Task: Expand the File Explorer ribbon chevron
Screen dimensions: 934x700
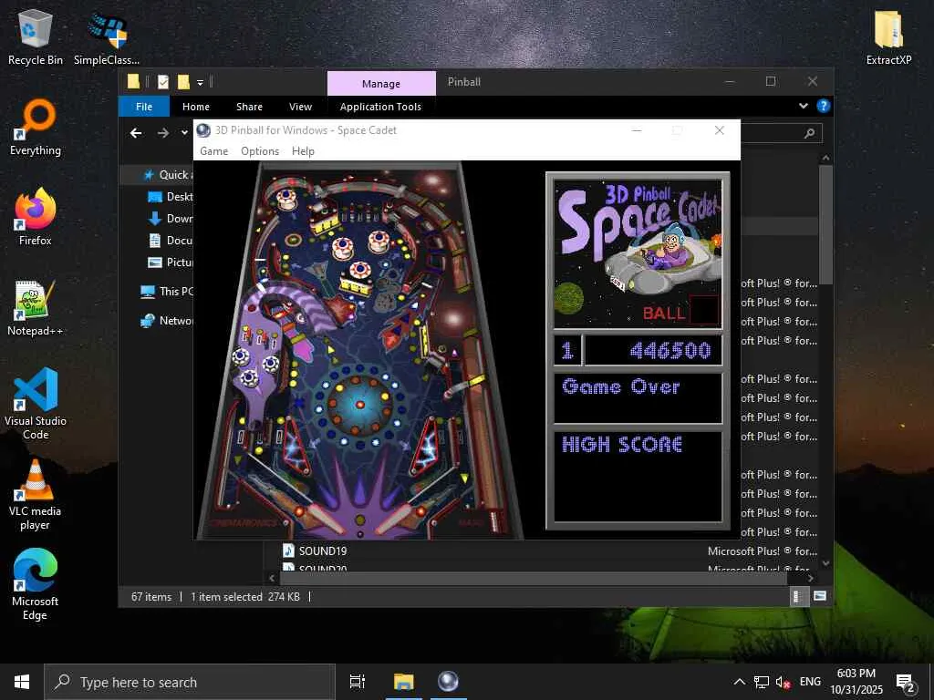Action: click(x=803, y=106)
